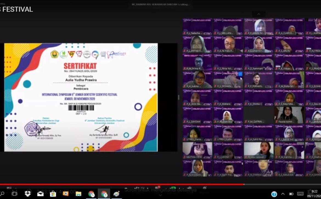Select the Fauzia Azmir participant tile
Image resolution: width=321 pixels, height=199 pixels.
289,115
